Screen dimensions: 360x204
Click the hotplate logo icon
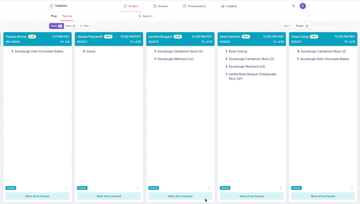coord(51,6)
